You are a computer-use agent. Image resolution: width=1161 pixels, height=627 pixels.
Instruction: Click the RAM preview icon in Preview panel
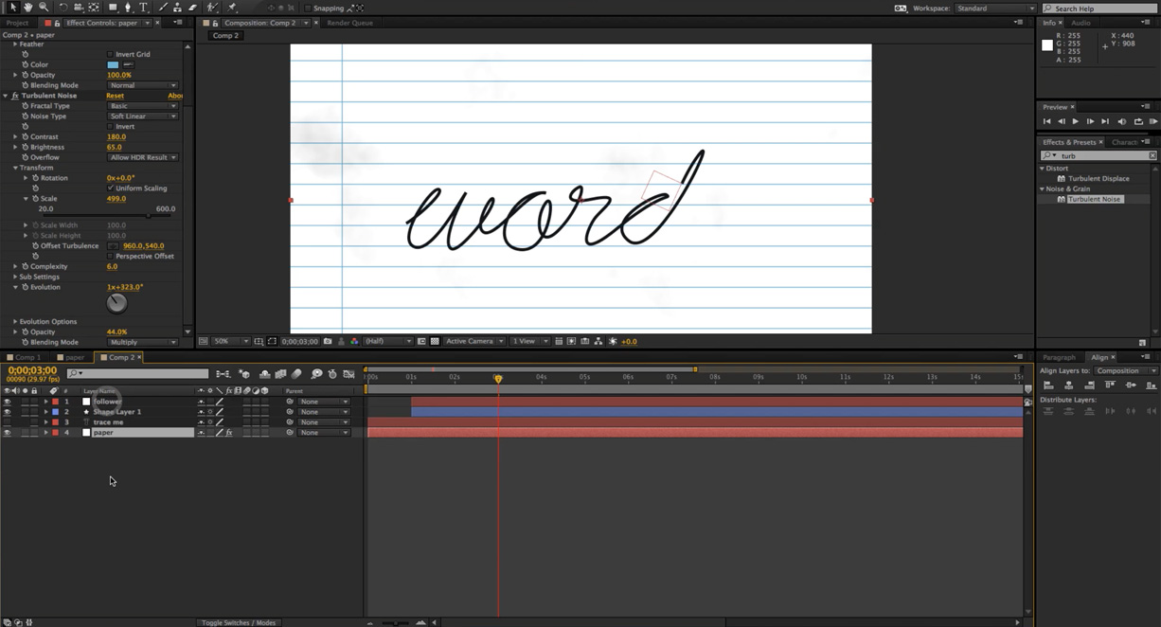point(1152,121)
